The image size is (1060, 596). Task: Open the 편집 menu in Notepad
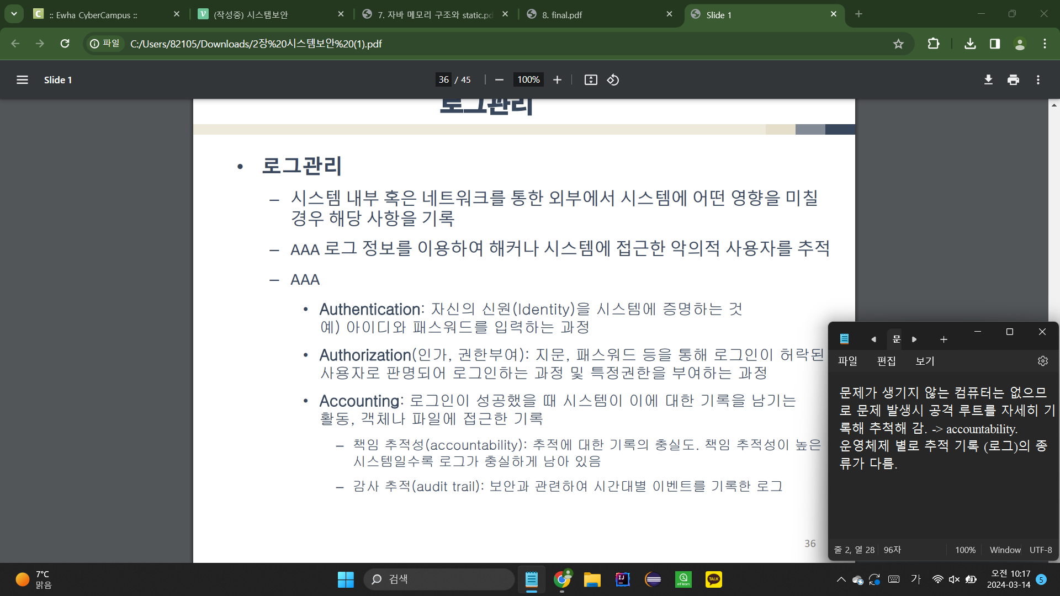click(886, 361)
